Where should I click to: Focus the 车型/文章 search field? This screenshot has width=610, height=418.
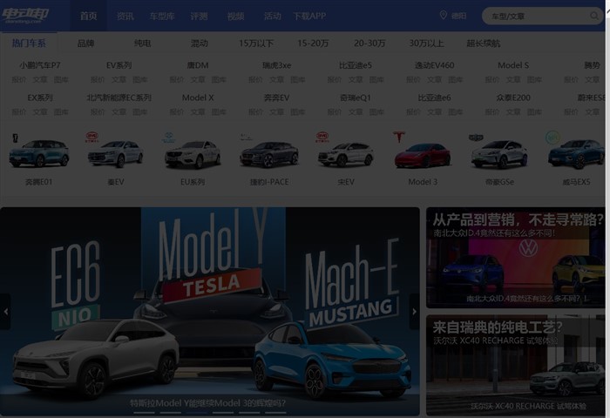(542, 16)
